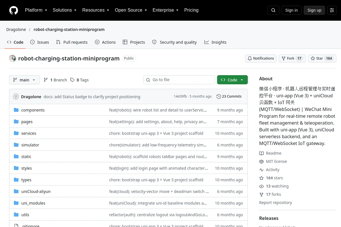Image resolution: width=341 pixels, height=227 pixels.
Task: Select the pages folder icon
Action: pyautogui.click(x=16, y=121)
